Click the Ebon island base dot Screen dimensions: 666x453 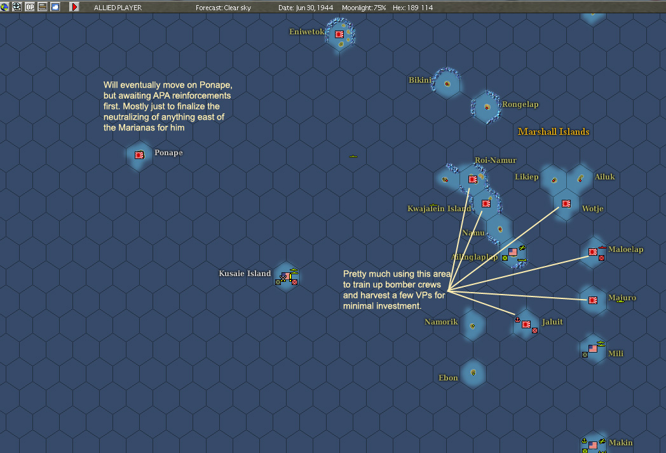coord(473,373)
